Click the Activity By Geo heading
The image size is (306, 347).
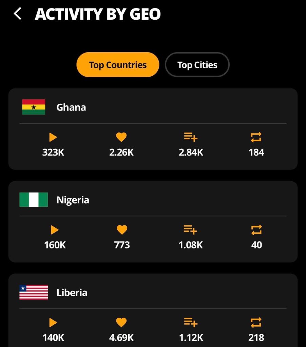click(x=98, y=14)
